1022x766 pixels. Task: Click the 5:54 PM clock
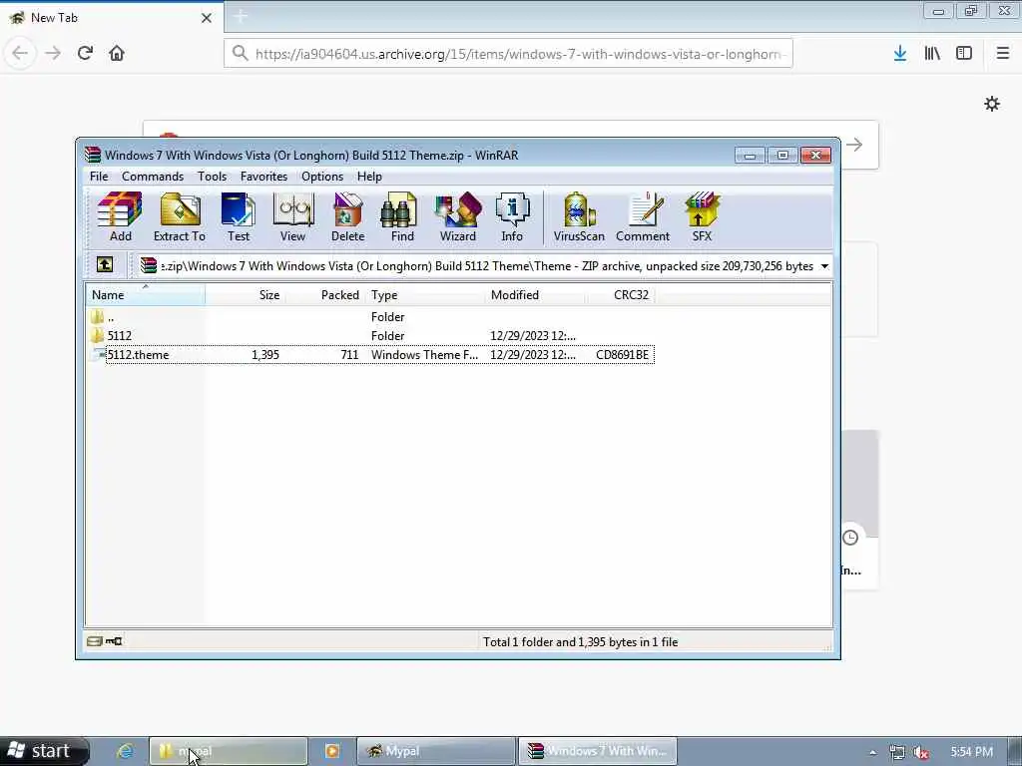click(x=971, y=752)
